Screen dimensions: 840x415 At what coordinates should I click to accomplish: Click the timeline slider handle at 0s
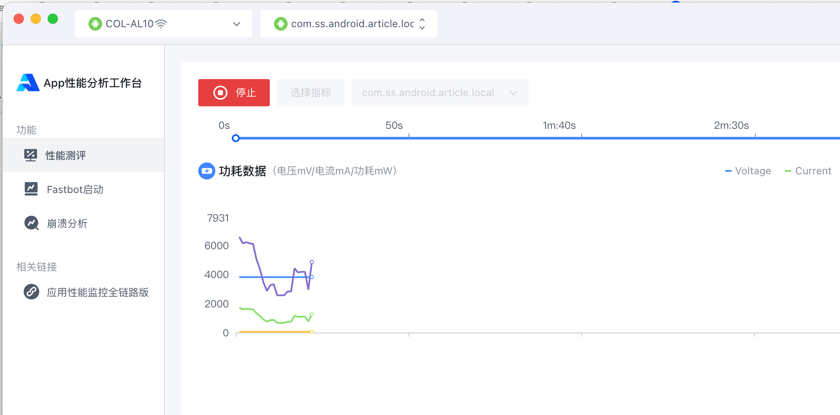[x=236, y=138]
